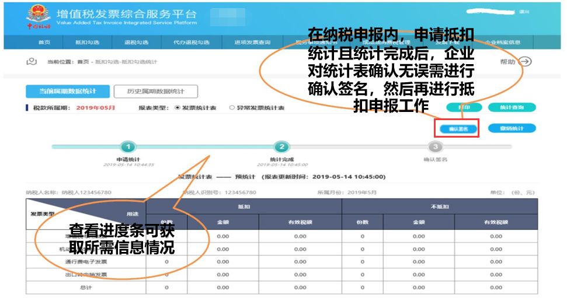This screenshot has width=567, height=298.
Task: Open the 进项发票查询 navigation menu
Action: point(252,43)
